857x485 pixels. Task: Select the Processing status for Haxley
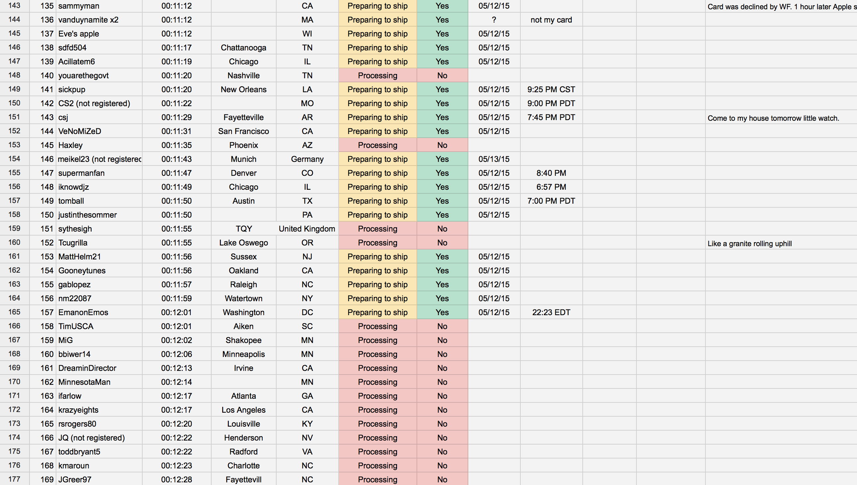click(x=377, y=145)
